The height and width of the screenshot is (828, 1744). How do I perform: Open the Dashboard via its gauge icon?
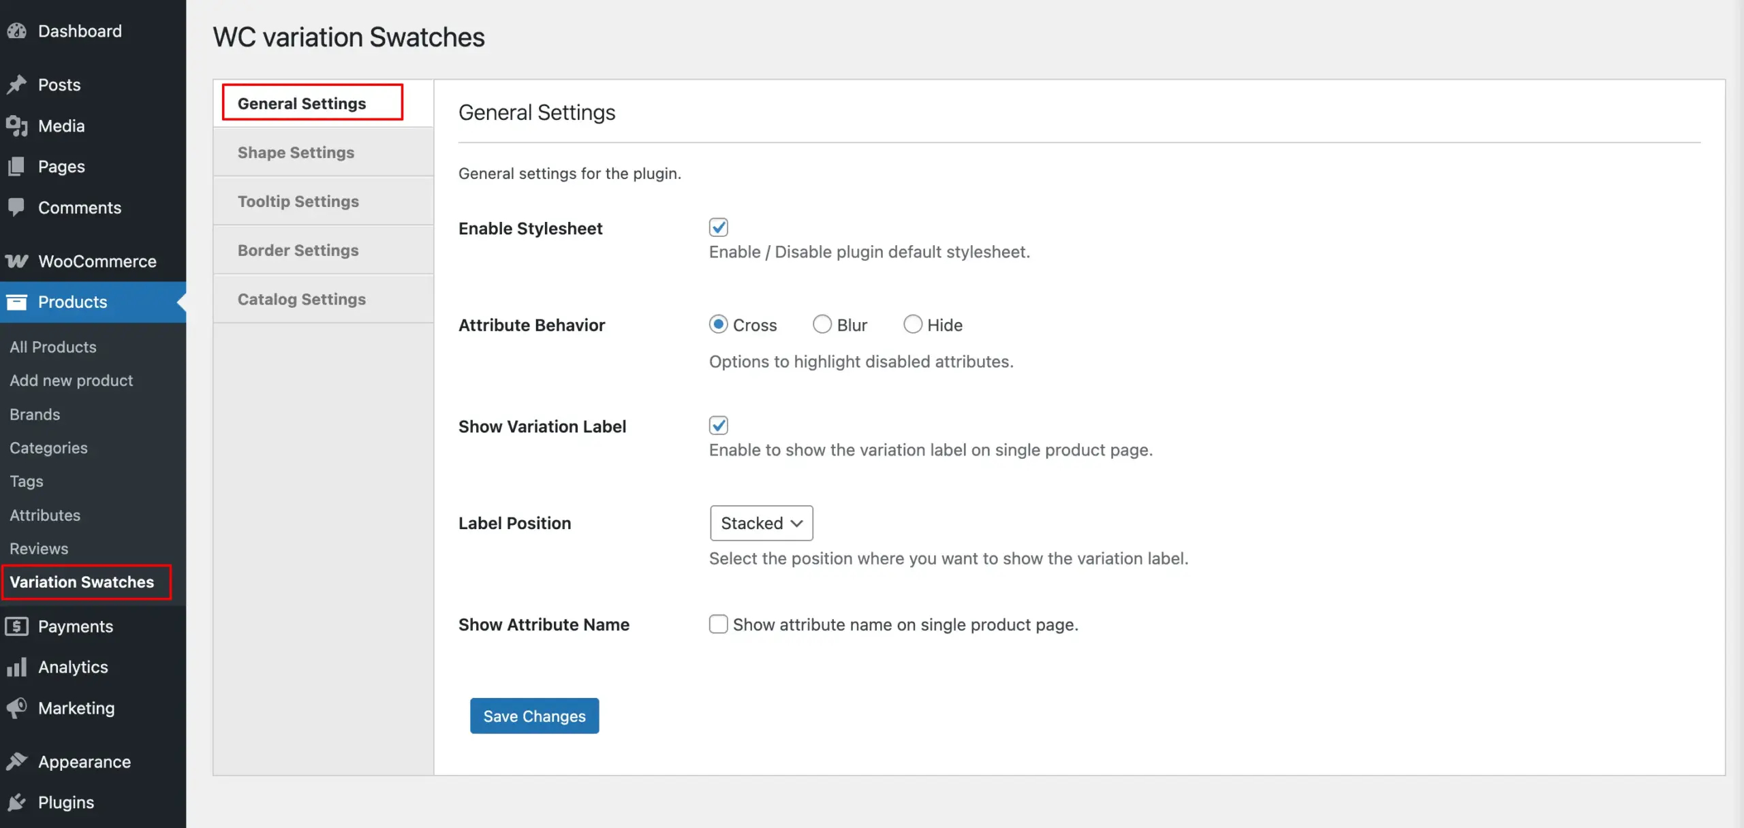(x=17, y=31)
